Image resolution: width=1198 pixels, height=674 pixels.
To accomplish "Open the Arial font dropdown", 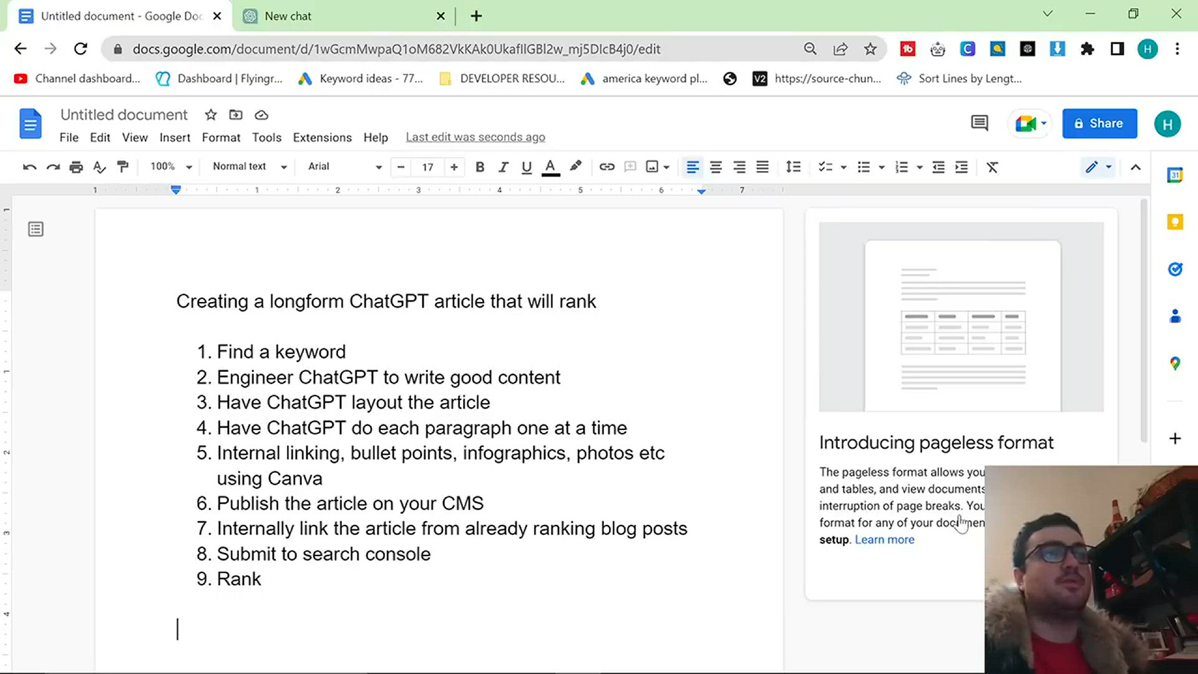I will pyautogui.click(x=345, y=167).
